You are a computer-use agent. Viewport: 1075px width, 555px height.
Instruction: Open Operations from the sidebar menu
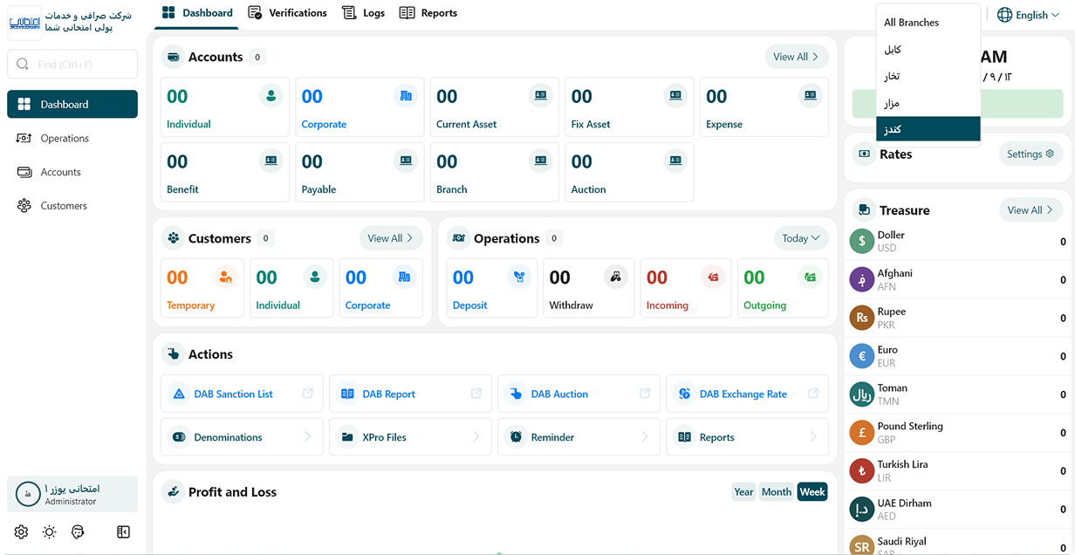65,138
